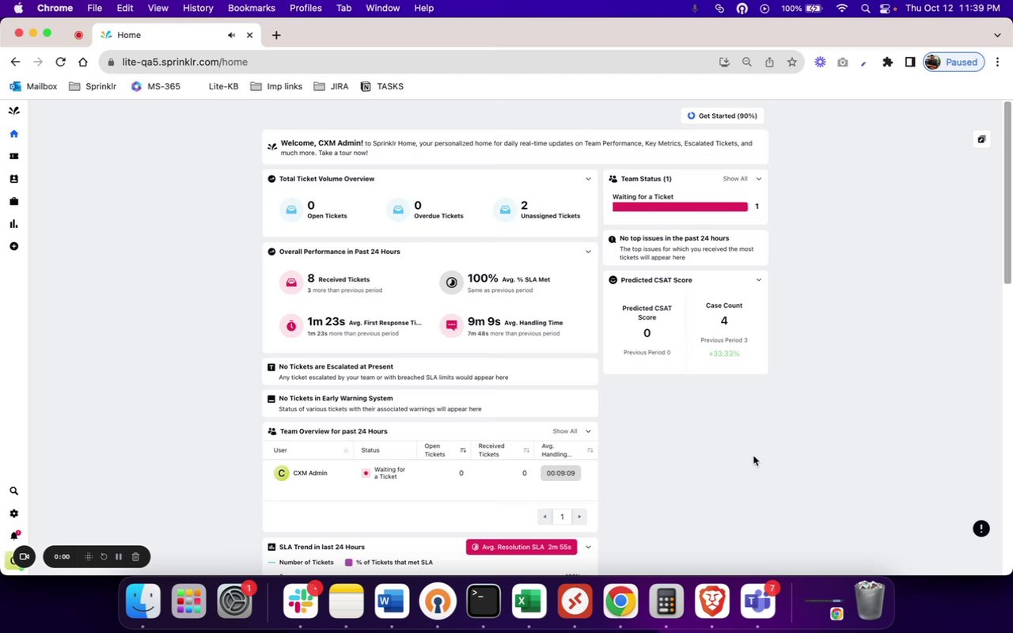Screen dimensions: 1013x633
Task: Click the Get Started (90%) button
Action: [x=722, y=116]
